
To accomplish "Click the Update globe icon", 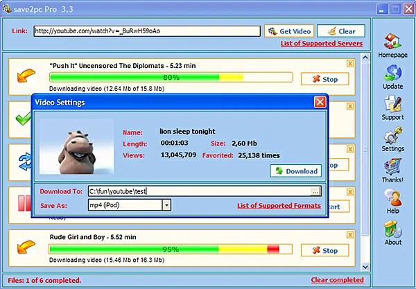I will (392, 74).
